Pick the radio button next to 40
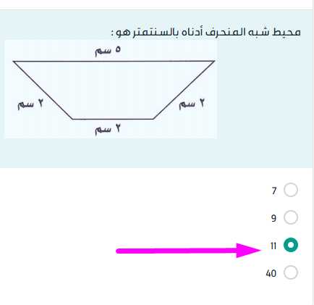The width and height of the screenshot is (314, 305). pos(291,272)
